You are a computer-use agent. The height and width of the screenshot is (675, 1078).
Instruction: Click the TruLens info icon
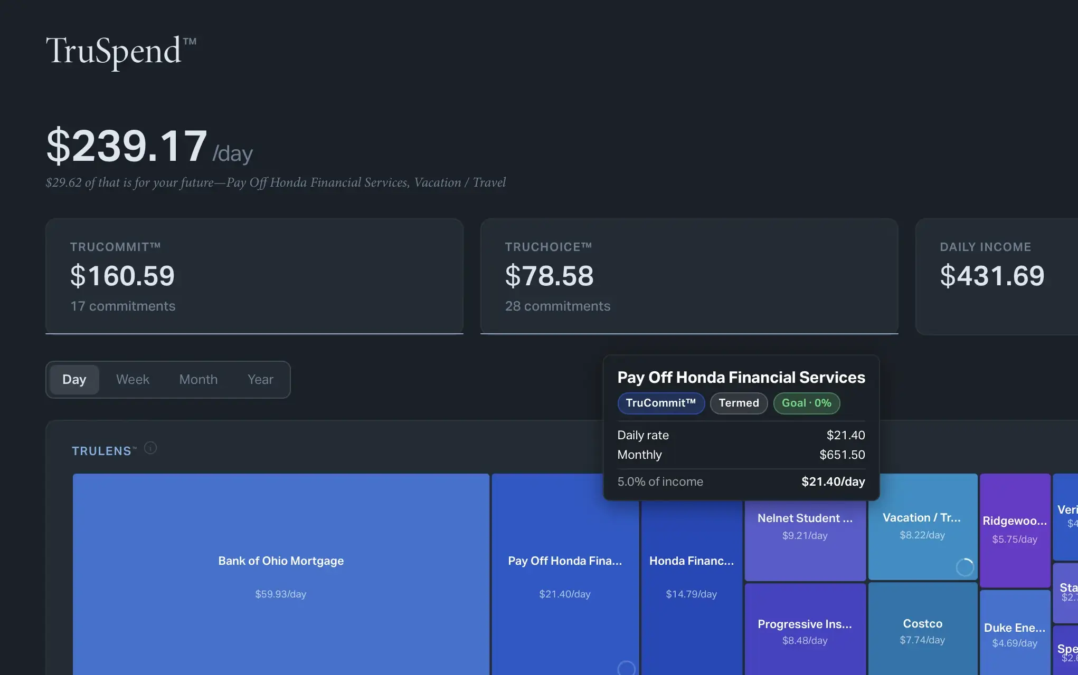(x=150, y=448)
